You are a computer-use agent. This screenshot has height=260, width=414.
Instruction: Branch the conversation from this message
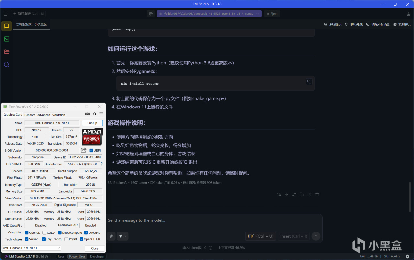(x=294, y=194)
